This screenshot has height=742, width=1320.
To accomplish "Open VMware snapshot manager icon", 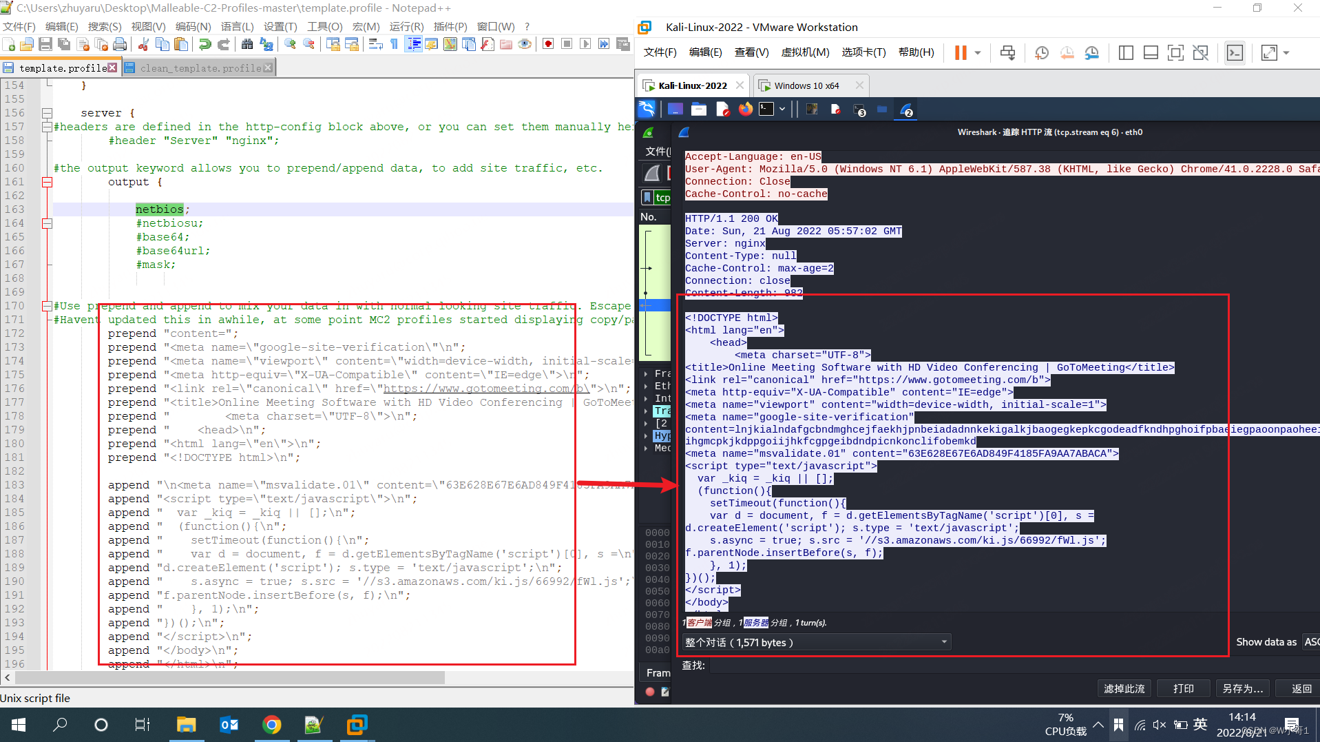I will [1091, 53].
